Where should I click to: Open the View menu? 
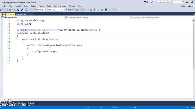coord(10,6)
